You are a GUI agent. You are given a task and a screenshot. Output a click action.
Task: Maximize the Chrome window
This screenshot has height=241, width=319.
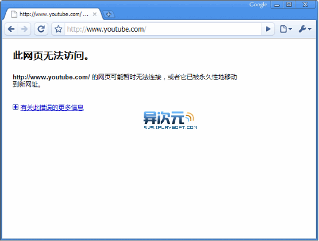[289, 5]
